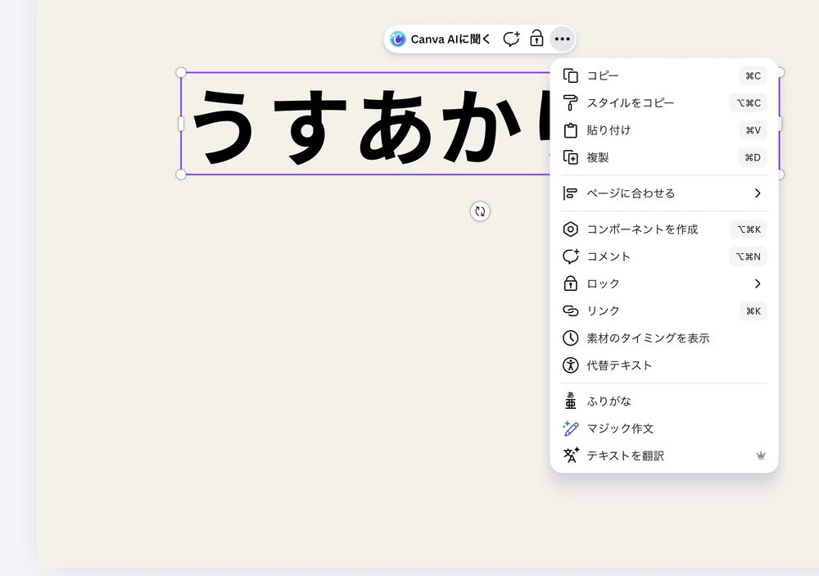Viewport: 819px width, 576px height.
Task: Click the ⌥⌘C shortcut badge
Action: (x=748, y=103)
